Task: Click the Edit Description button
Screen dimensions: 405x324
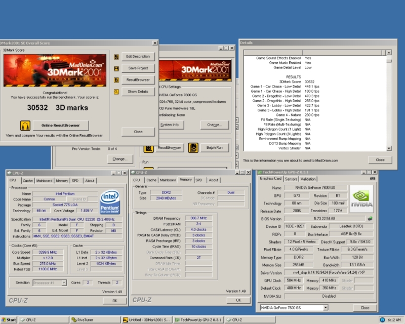Action: [x=138, y=57]
